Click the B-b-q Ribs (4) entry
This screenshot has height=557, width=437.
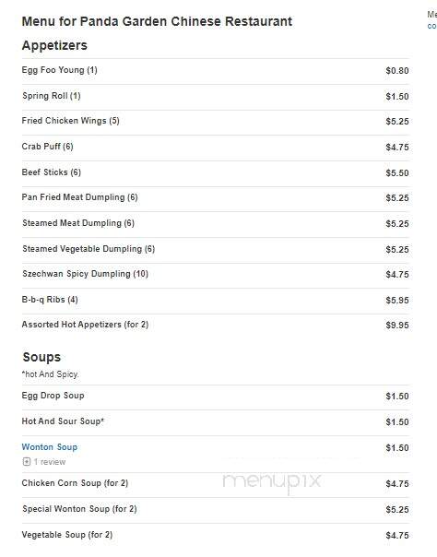(x=216, y=301)
